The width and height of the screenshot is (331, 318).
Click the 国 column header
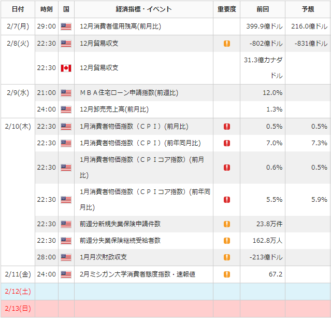pyautogui.click(x=66, y=9)
